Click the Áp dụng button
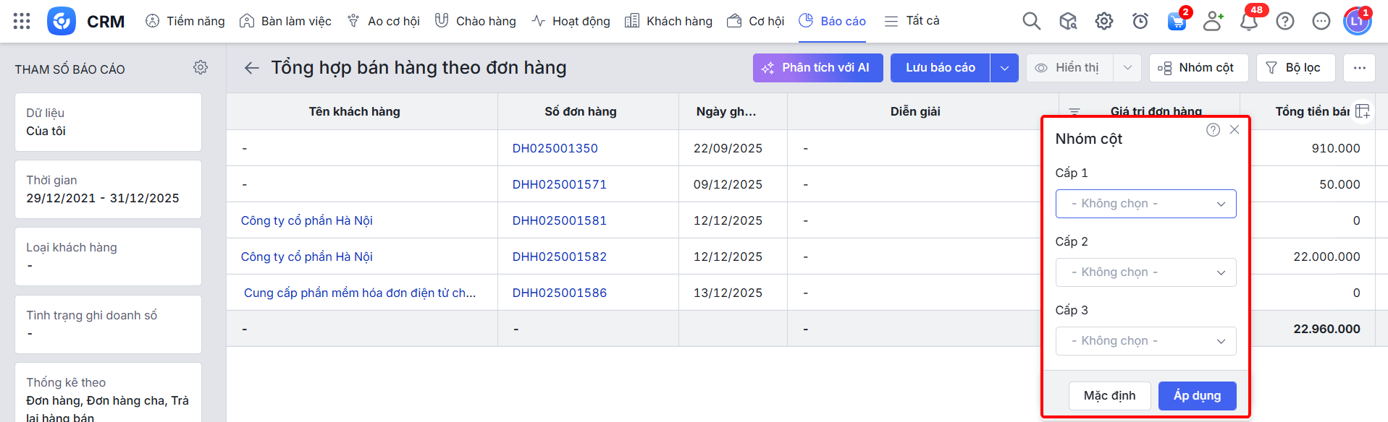This screenshot has height=422, width=1388. 1197,396
